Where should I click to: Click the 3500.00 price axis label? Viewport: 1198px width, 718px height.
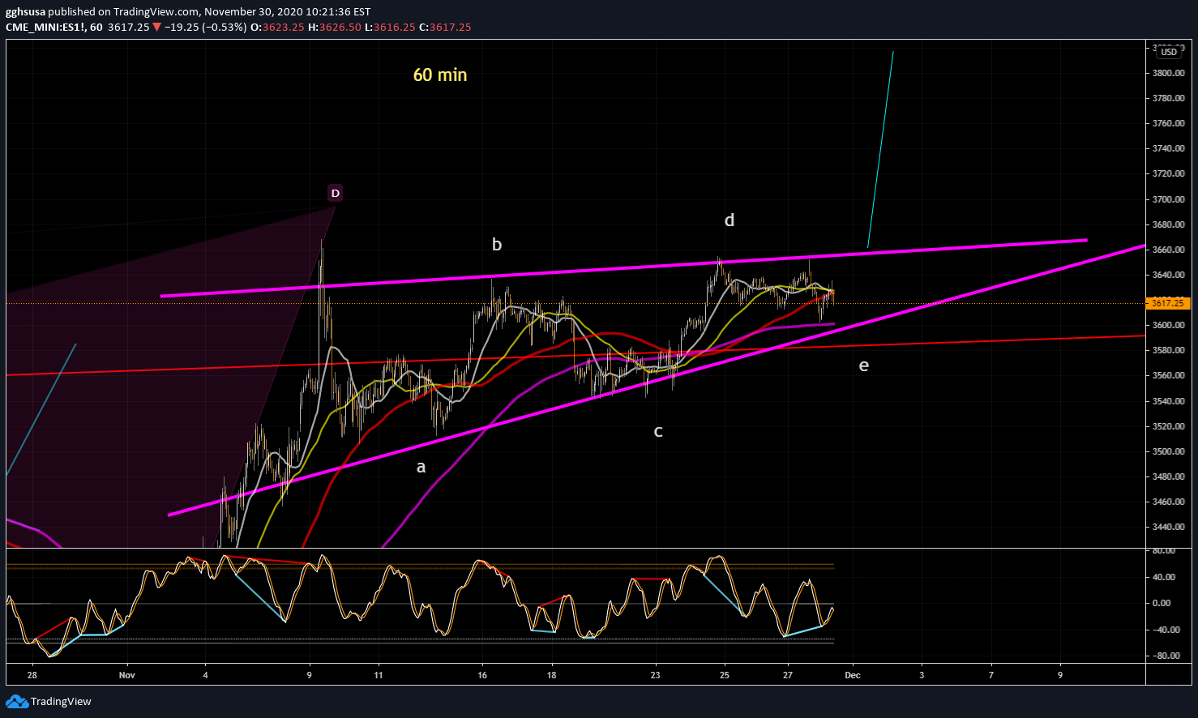[x=1168, y=451]
